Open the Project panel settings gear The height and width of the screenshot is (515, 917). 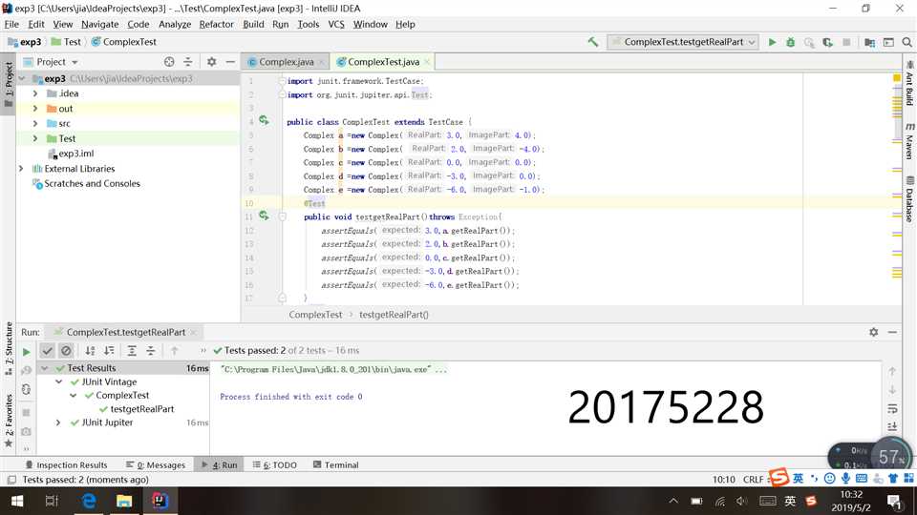pyautogui.click(x=212, y=61)
